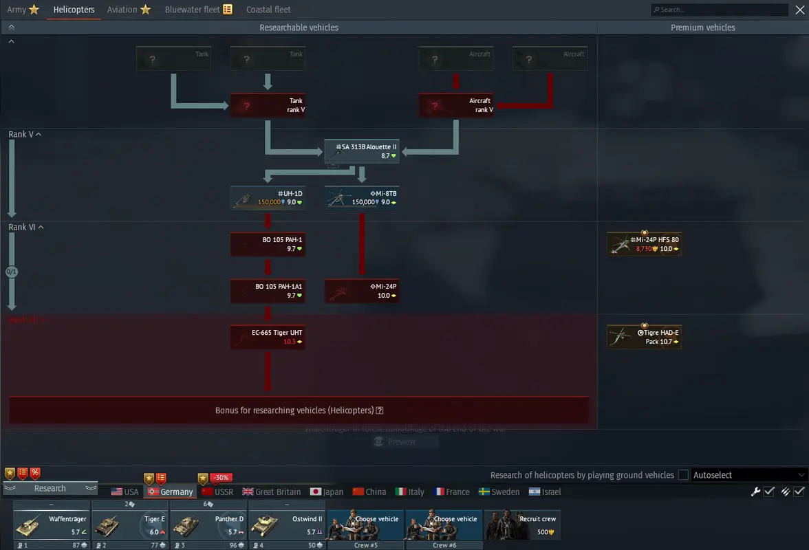Select BO 105 PAH-1 helicopter
The image size is (809, 550).
[268, 244]
